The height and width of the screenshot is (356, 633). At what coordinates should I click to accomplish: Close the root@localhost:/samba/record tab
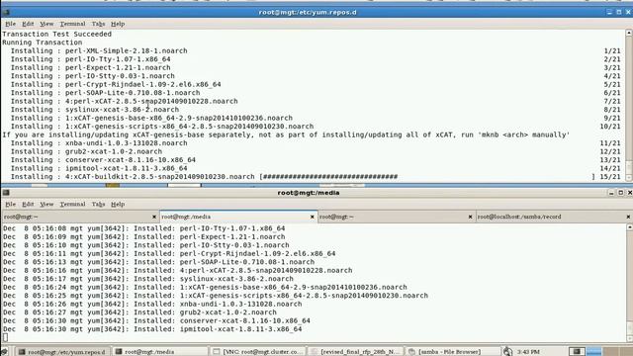pyautogui.click(x=628, y=218)
